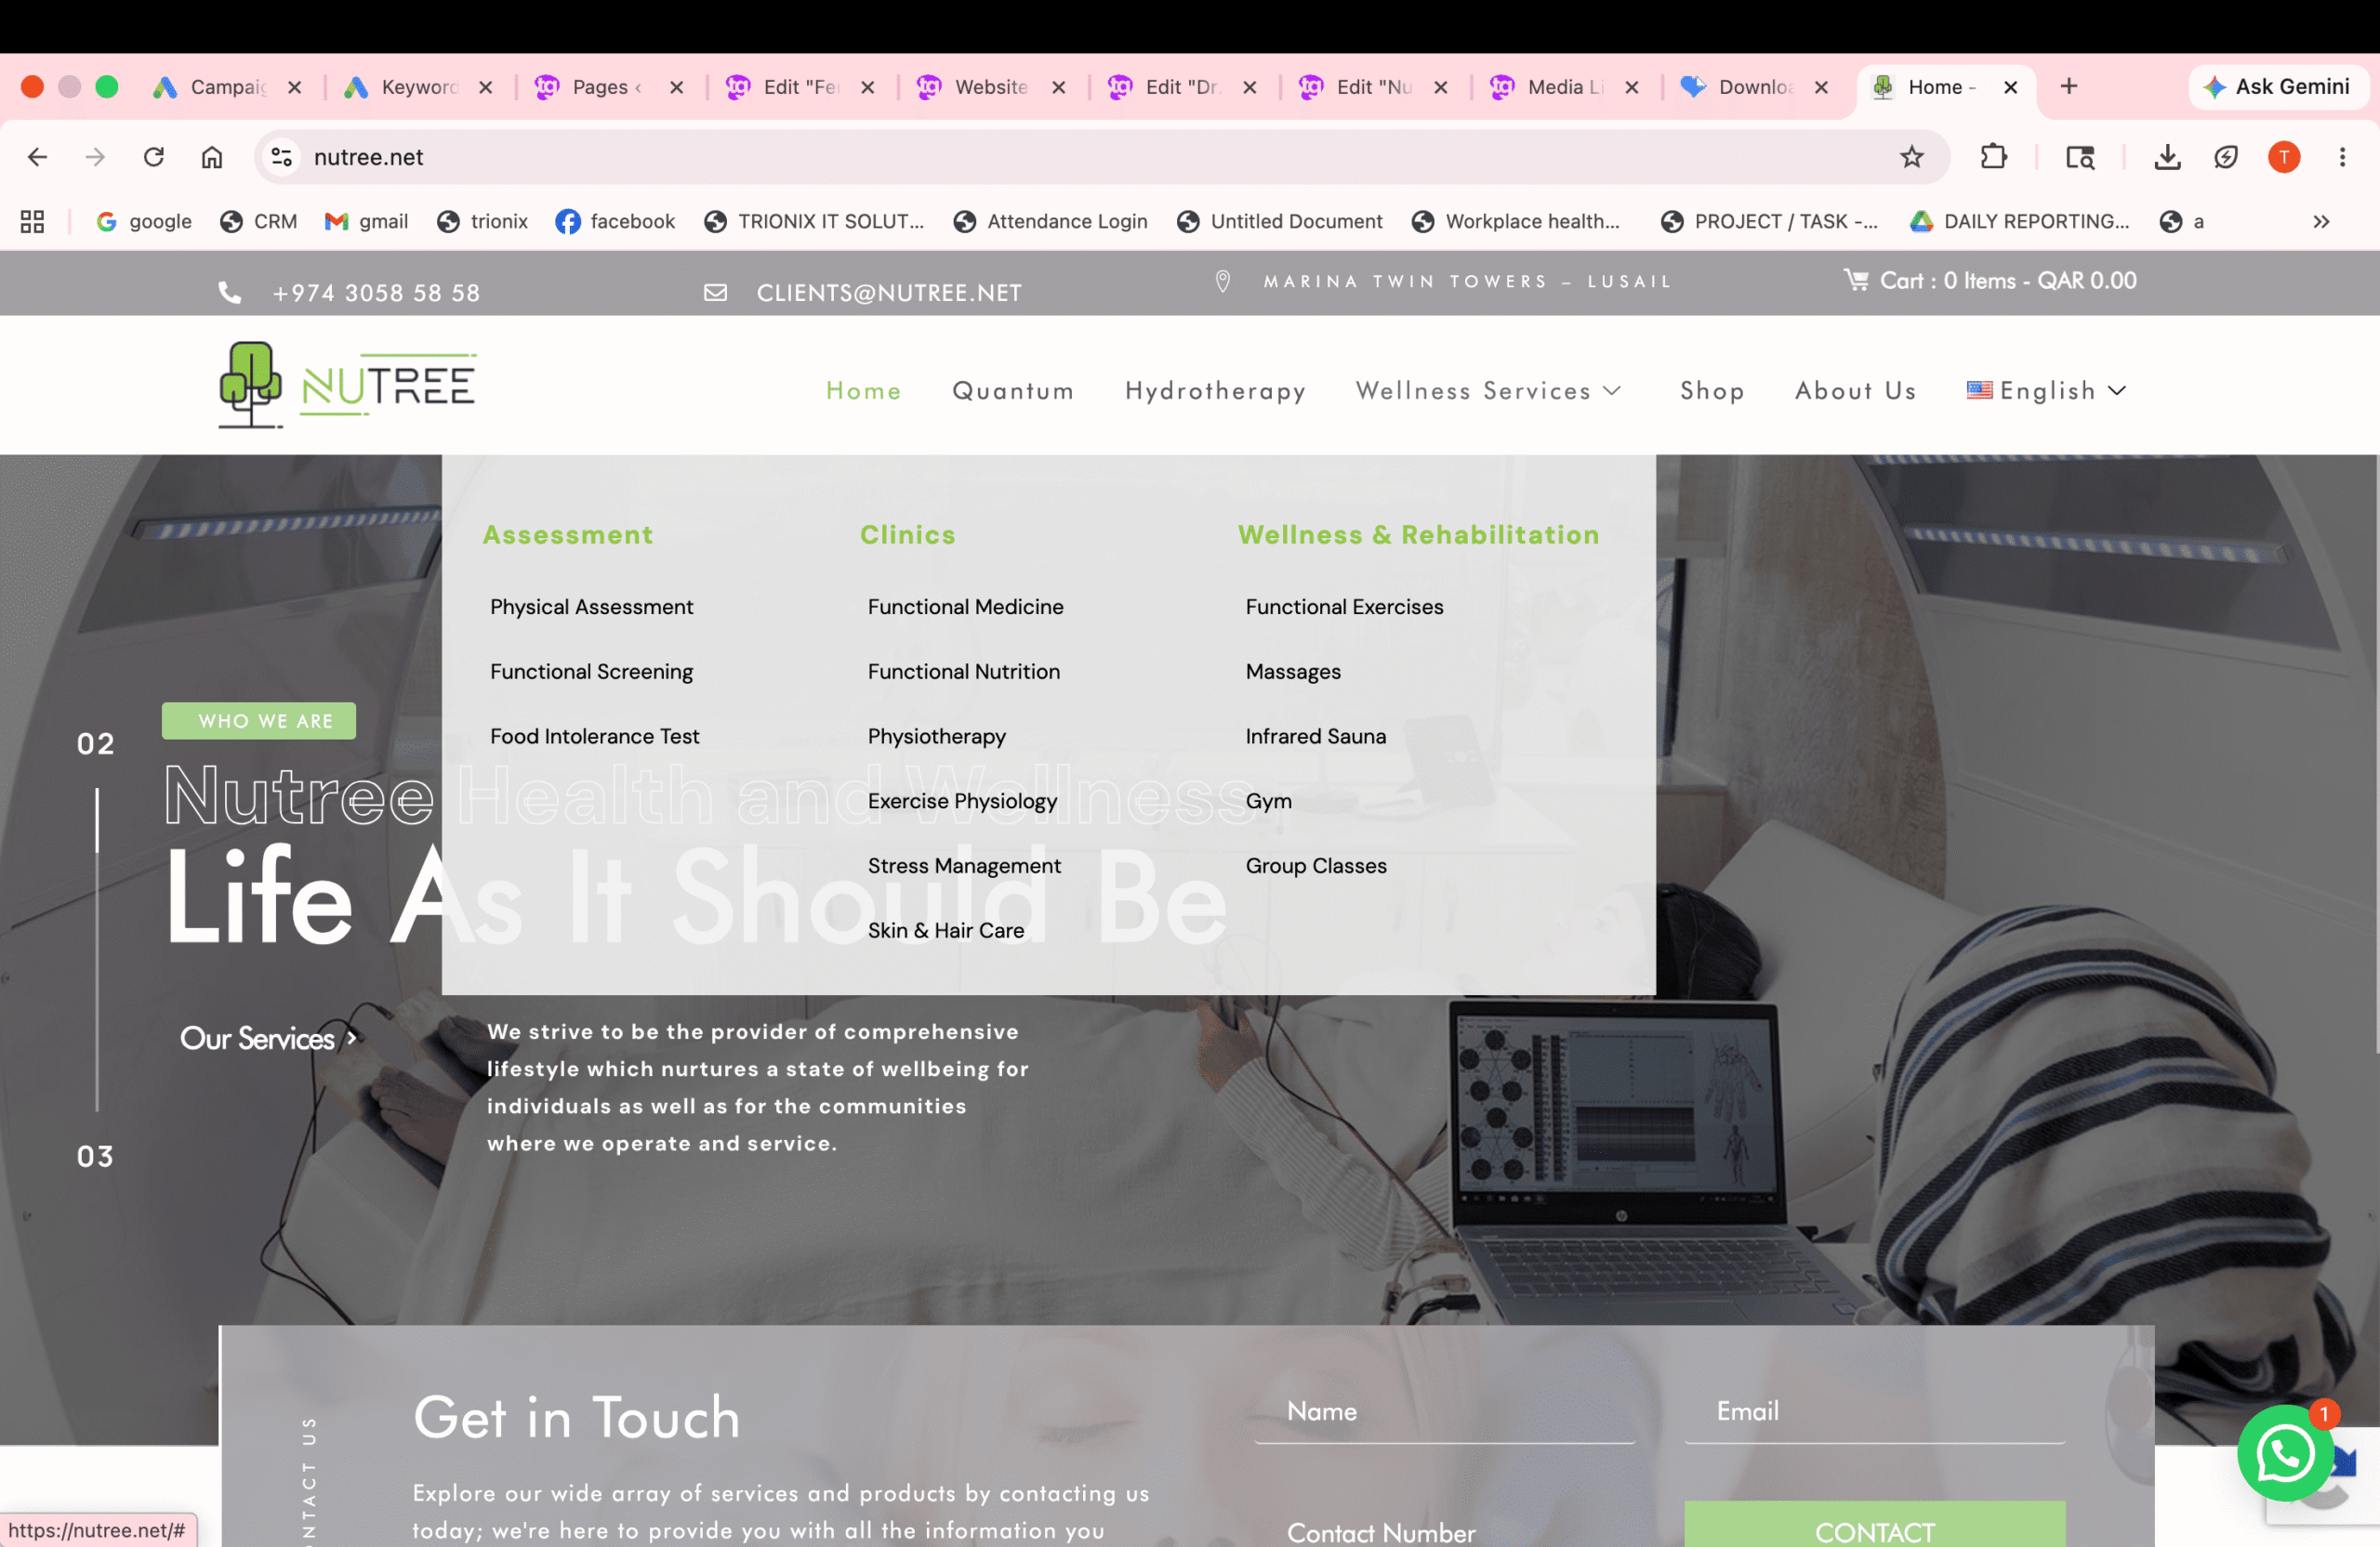Open Skin & Hair Care link

coord(945,930)
